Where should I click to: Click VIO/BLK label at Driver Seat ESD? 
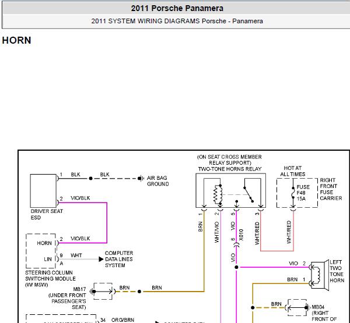point(80,198)
